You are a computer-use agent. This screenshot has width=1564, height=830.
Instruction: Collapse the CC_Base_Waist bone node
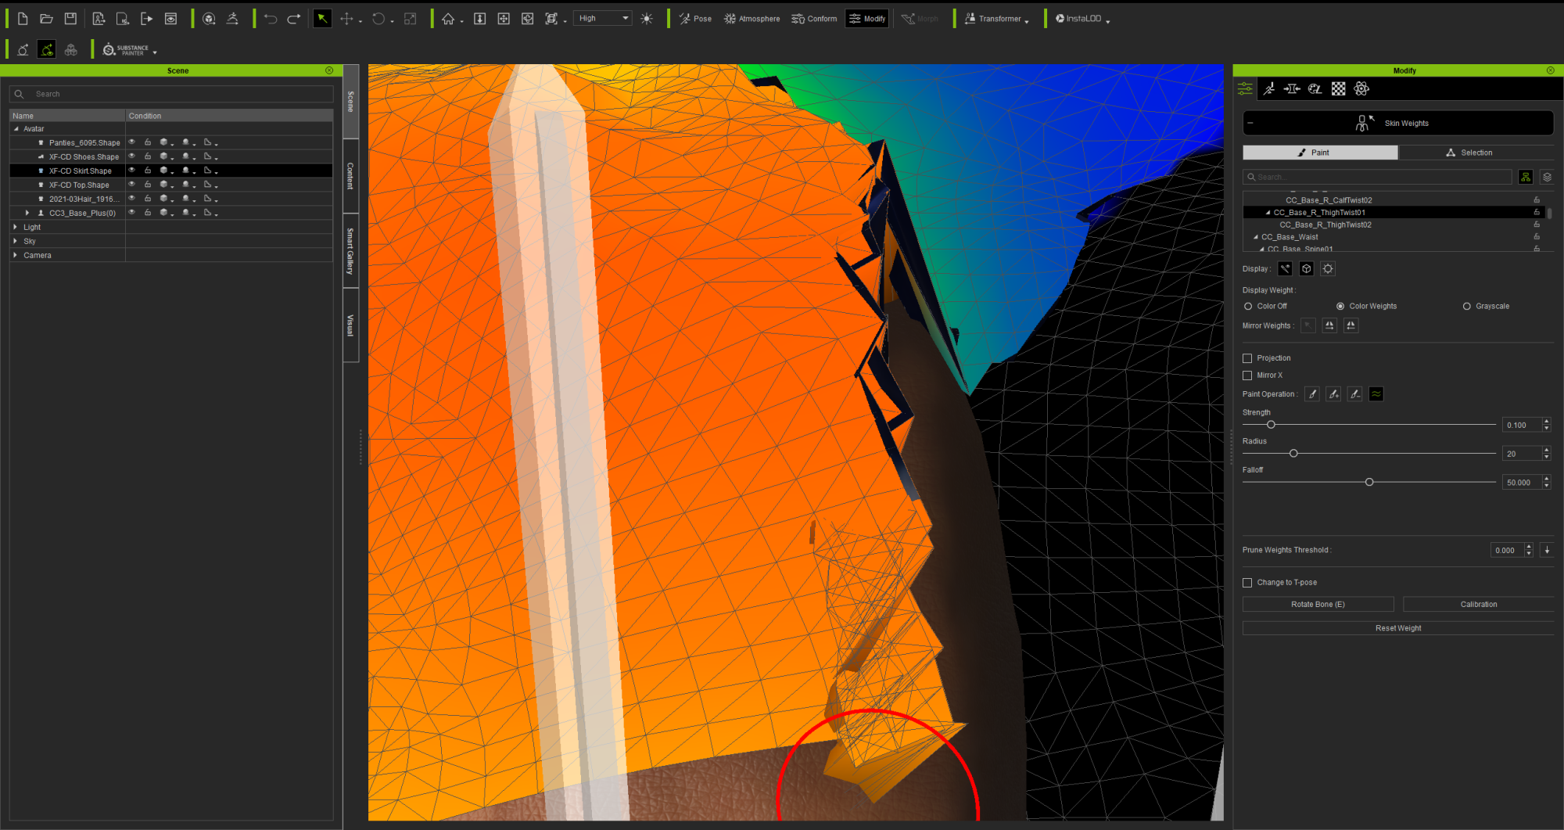point(1256,237)
